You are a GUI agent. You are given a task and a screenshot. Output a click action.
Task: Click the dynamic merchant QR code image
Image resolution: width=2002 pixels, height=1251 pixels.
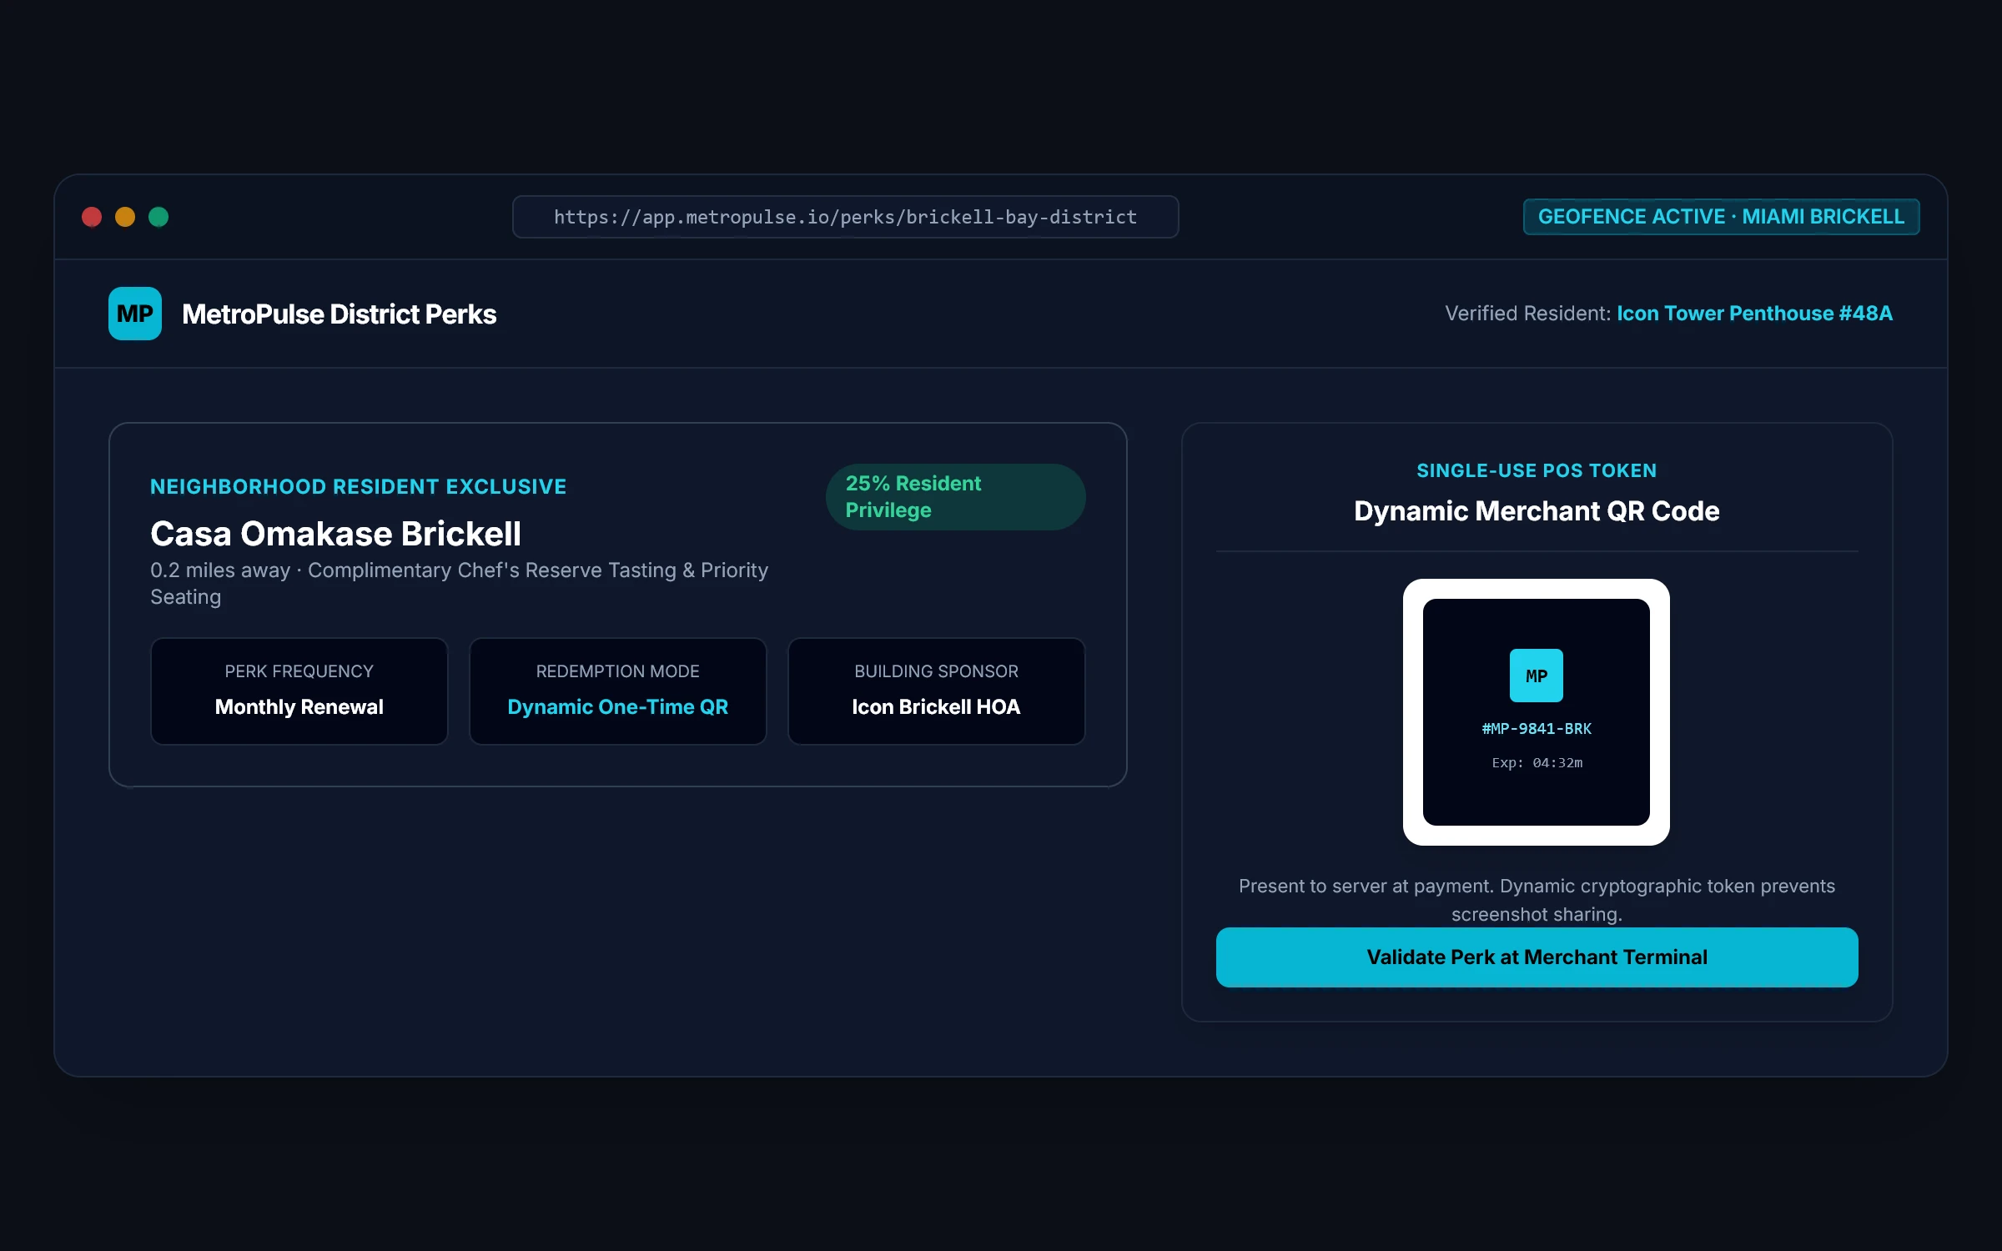(x=1536, y=712)
